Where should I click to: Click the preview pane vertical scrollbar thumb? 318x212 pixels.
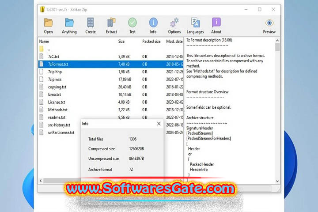point(277,47)
